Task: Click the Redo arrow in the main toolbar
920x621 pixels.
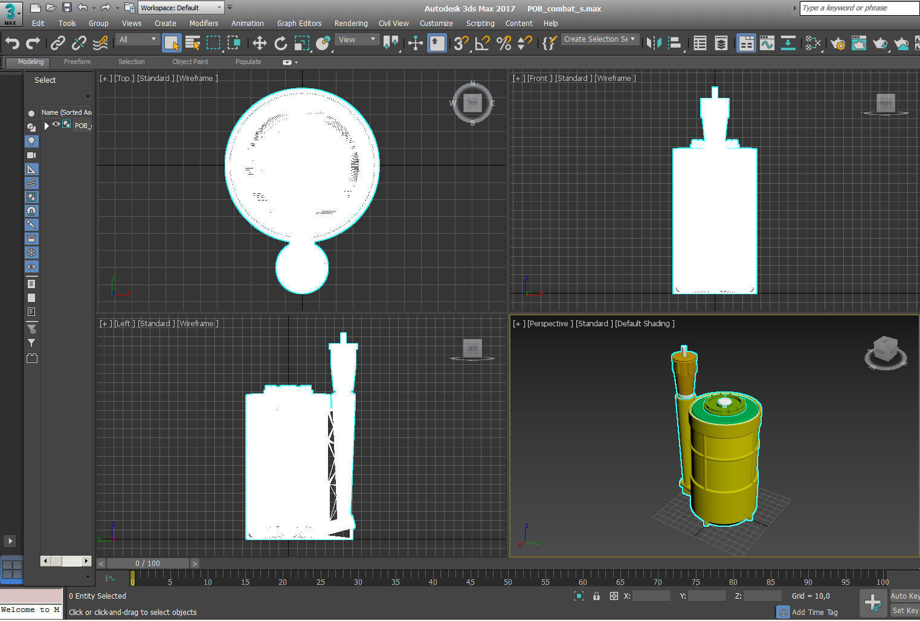Action: [x=33, y=43]
